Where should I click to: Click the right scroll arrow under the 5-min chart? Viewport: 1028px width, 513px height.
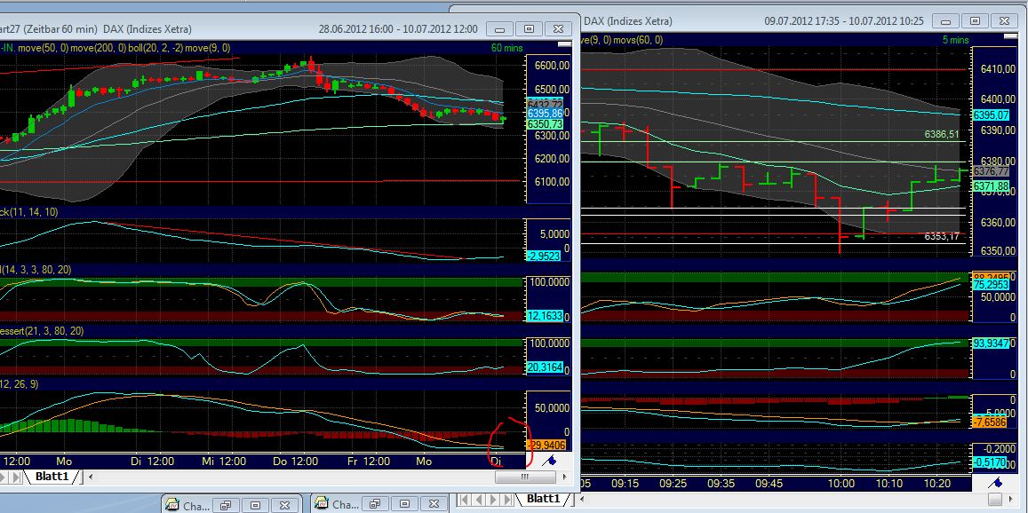tap(1009, 497)
